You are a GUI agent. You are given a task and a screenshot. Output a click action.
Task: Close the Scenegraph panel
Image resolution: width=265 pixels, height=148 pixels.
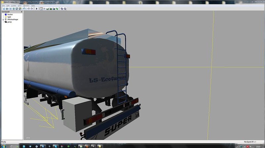[22, 12]
